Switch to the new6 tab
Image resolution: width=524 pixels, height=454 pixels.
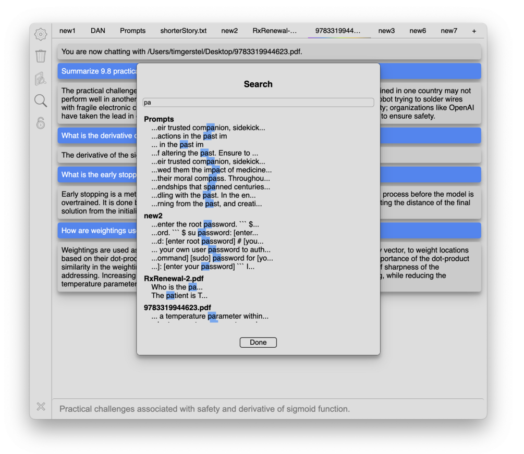pos(418,31)
